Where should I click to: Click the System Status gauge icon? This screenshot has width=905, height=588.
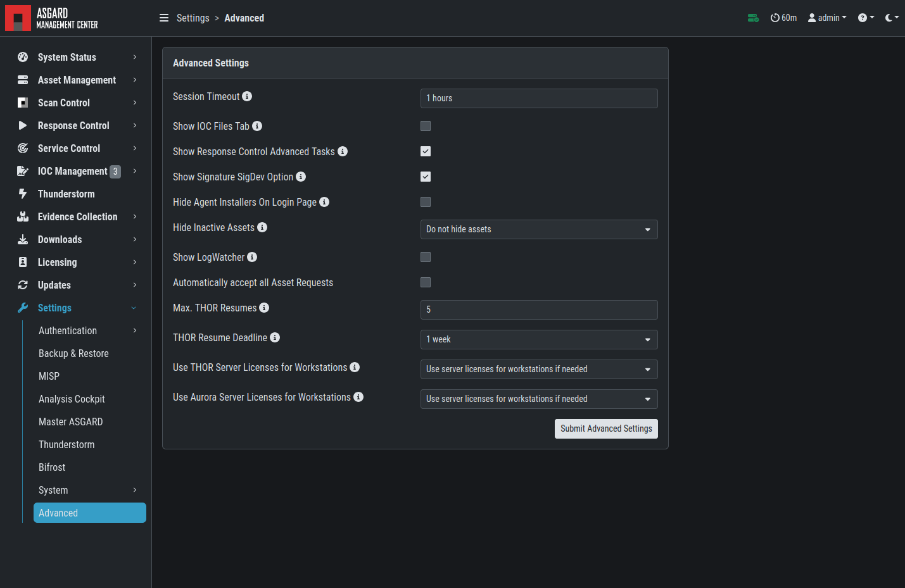click(23, 57)
